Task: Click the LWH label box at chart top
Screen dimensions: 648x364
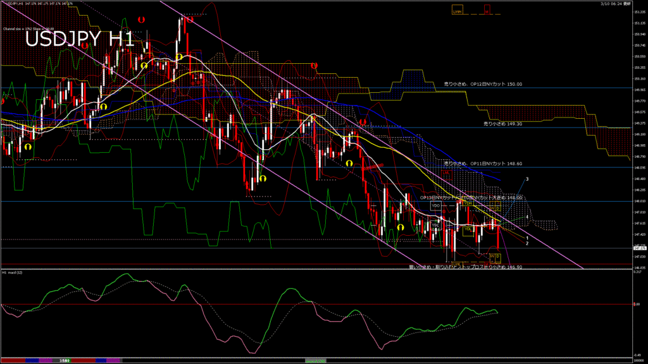Action: pos(456,10)
